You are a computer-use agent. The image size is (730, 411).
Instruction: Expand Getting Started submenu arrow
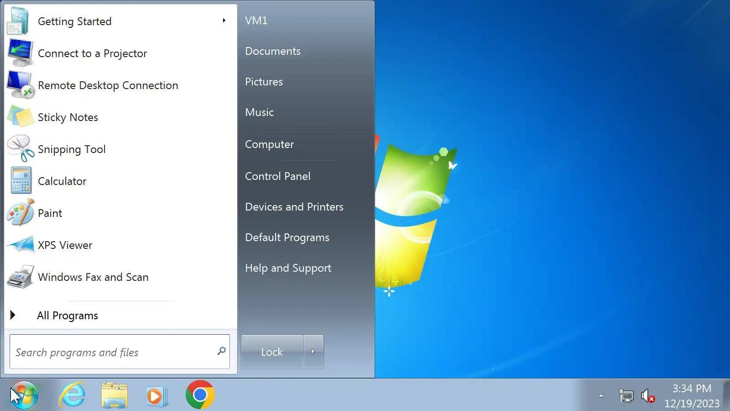click(224, 21)
